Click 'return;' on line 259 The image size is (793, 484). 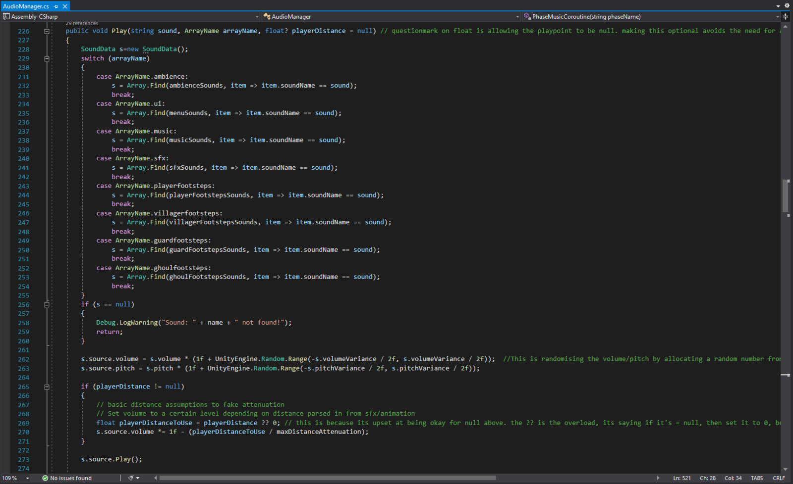tap(110, 332)
